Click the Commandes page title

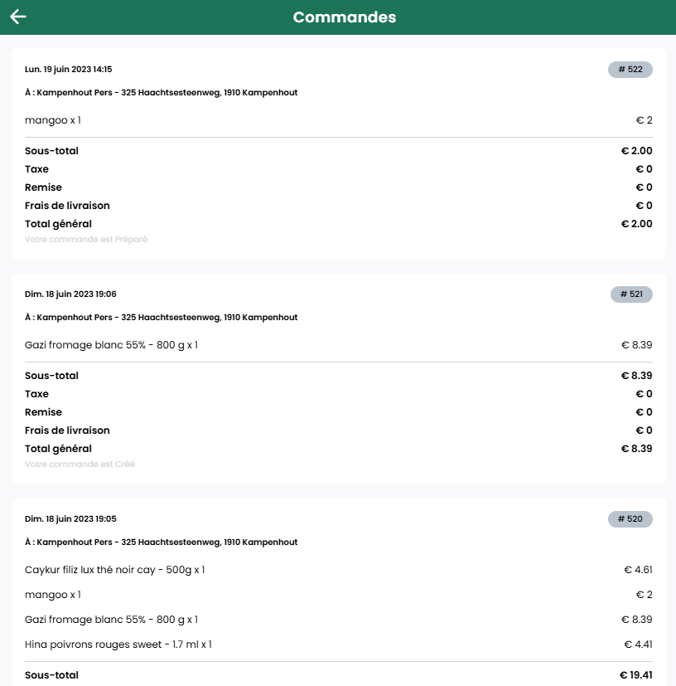pyautogui.click(x=345, y=17)
